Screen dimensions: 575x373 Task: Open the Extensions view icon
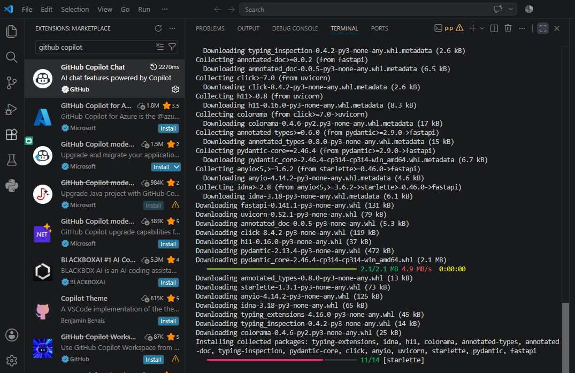[x=12, y=134]
